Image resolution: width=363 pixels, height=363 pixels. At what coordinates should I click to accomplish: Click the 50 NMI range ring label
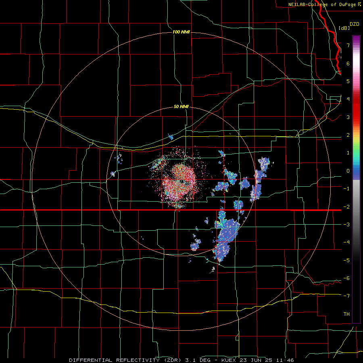click(x=181, y=107)
